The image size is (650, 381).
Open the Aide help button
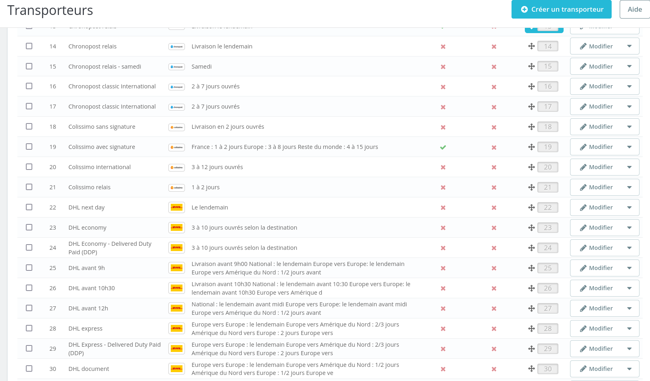tap(635, 9)
